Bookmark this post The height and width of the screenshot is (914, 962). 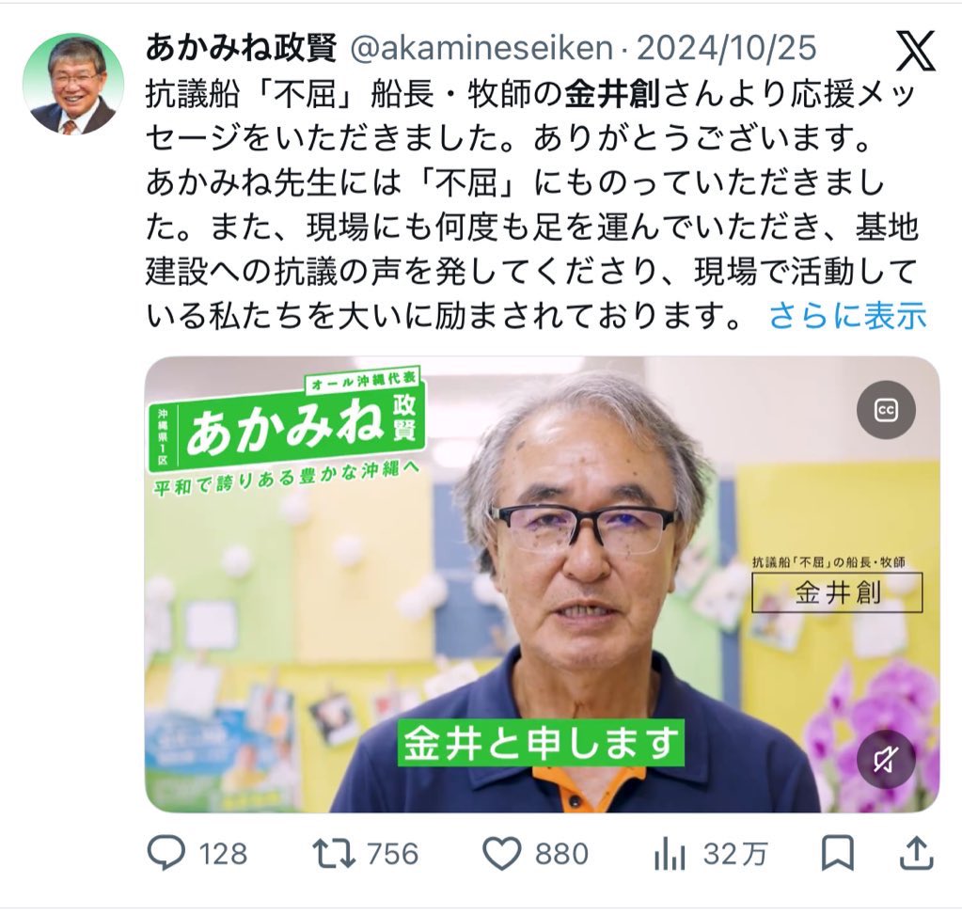pyautogui.click(x=838, y=853)
